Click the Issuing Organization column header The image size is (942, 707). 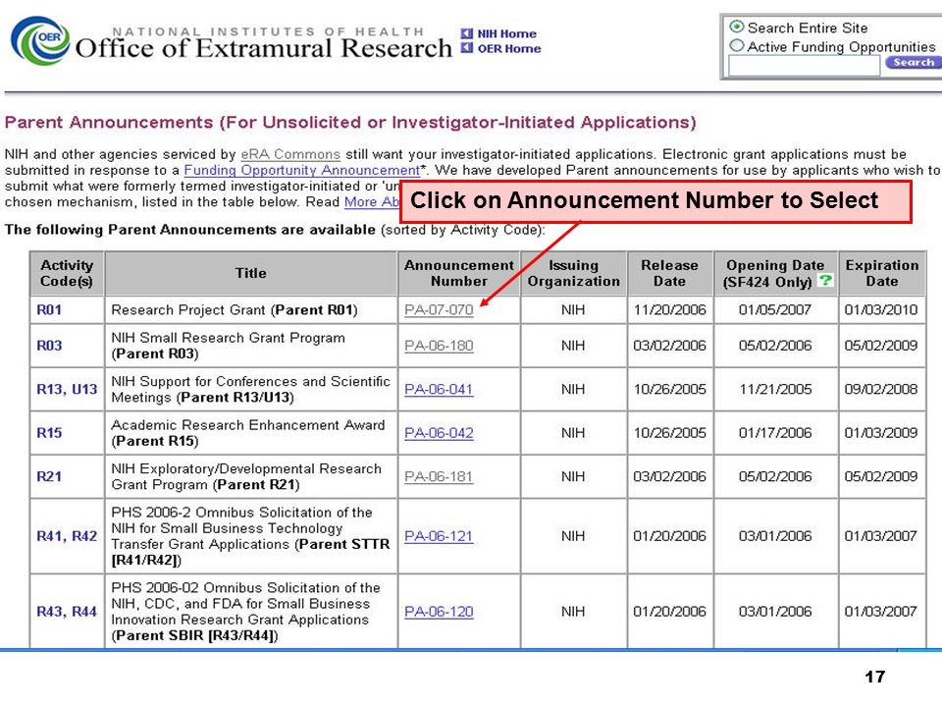point(574,273)
